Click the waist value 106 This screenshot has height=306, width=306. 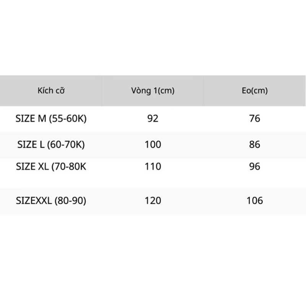point(255,200)
